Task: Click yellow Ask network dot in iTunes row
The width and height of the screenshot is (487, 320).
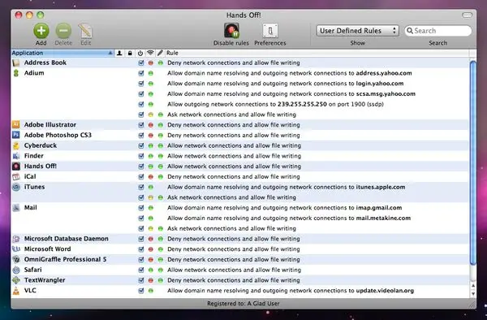Action: tap(151, 197)
